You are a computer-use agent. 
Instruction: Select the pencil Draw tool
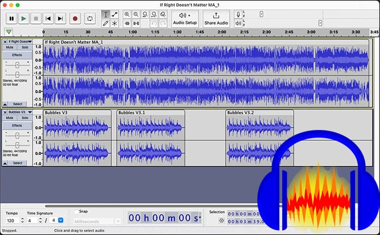106,23
